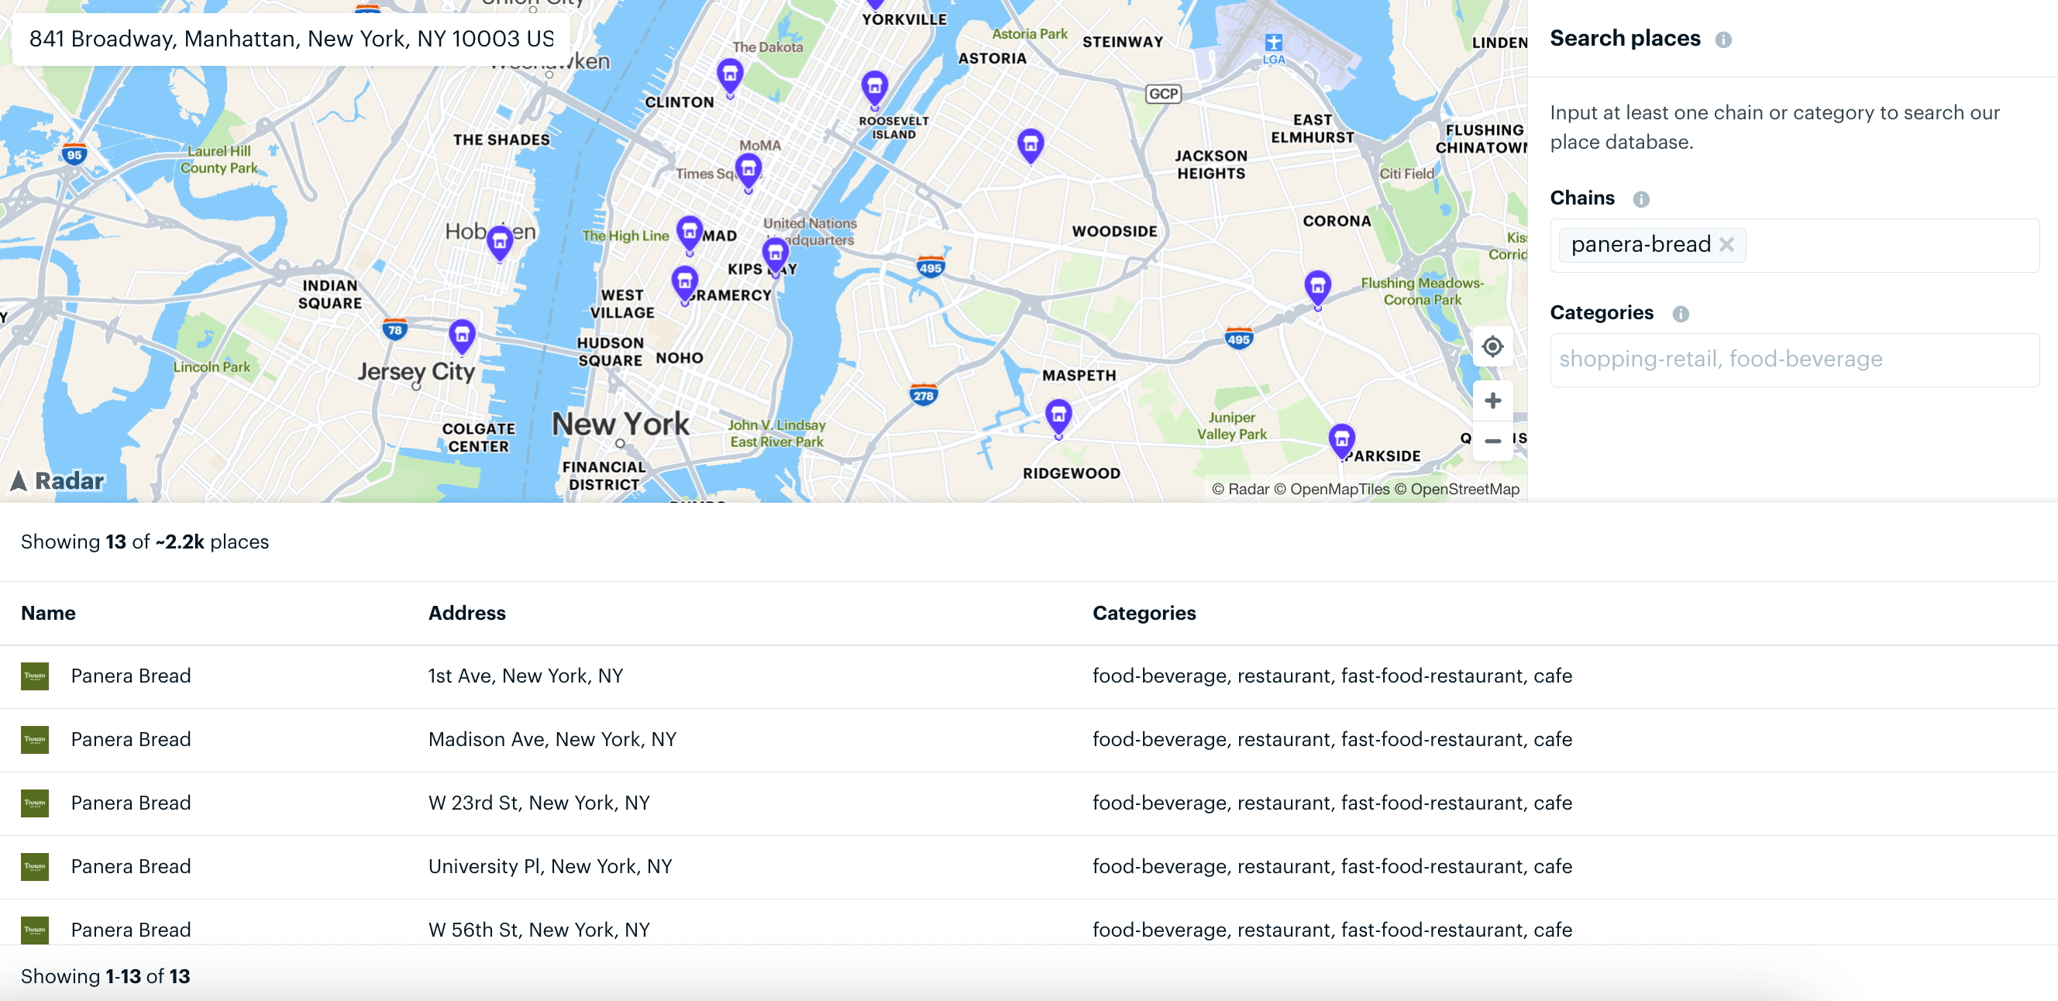Select the map pin at Times Sq

click(748, 172)
